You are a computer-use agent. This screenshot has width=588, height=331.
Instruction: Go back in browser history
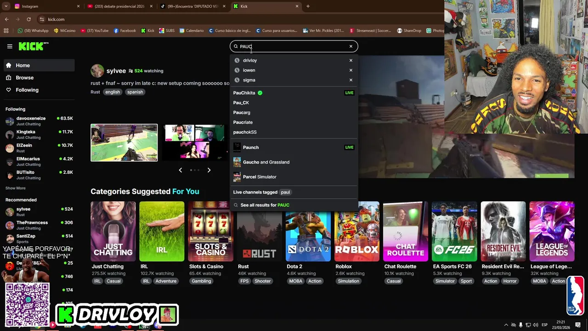point(7,19)
